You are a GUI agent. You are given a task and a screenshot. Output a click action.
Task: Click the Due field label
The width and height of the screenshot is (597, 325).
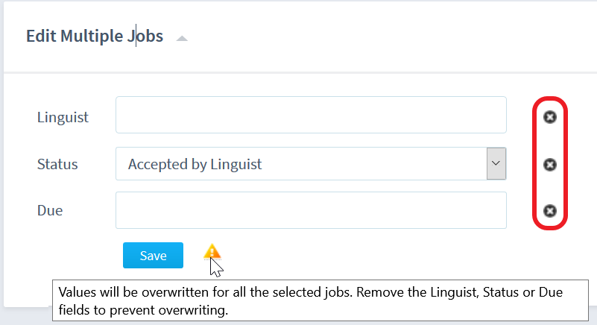50,210
